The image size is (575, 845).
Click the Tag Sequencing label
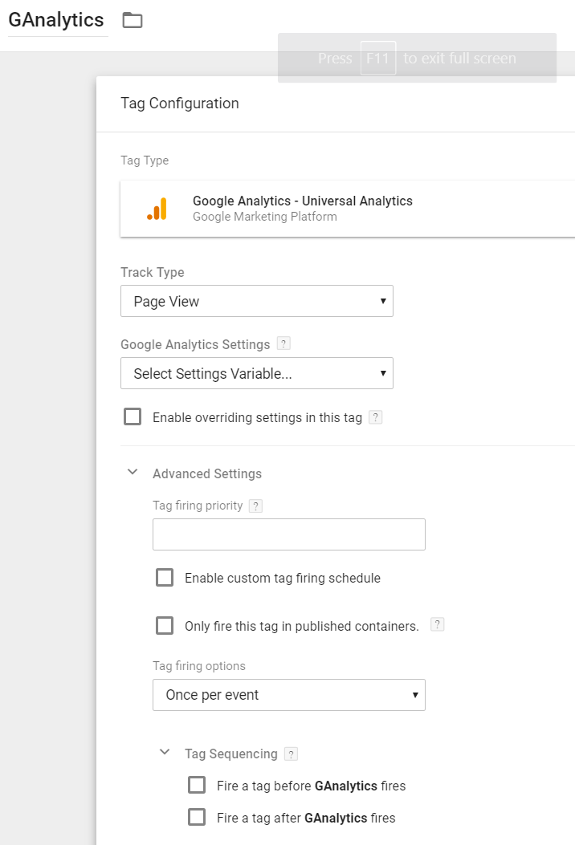point(230,754)
